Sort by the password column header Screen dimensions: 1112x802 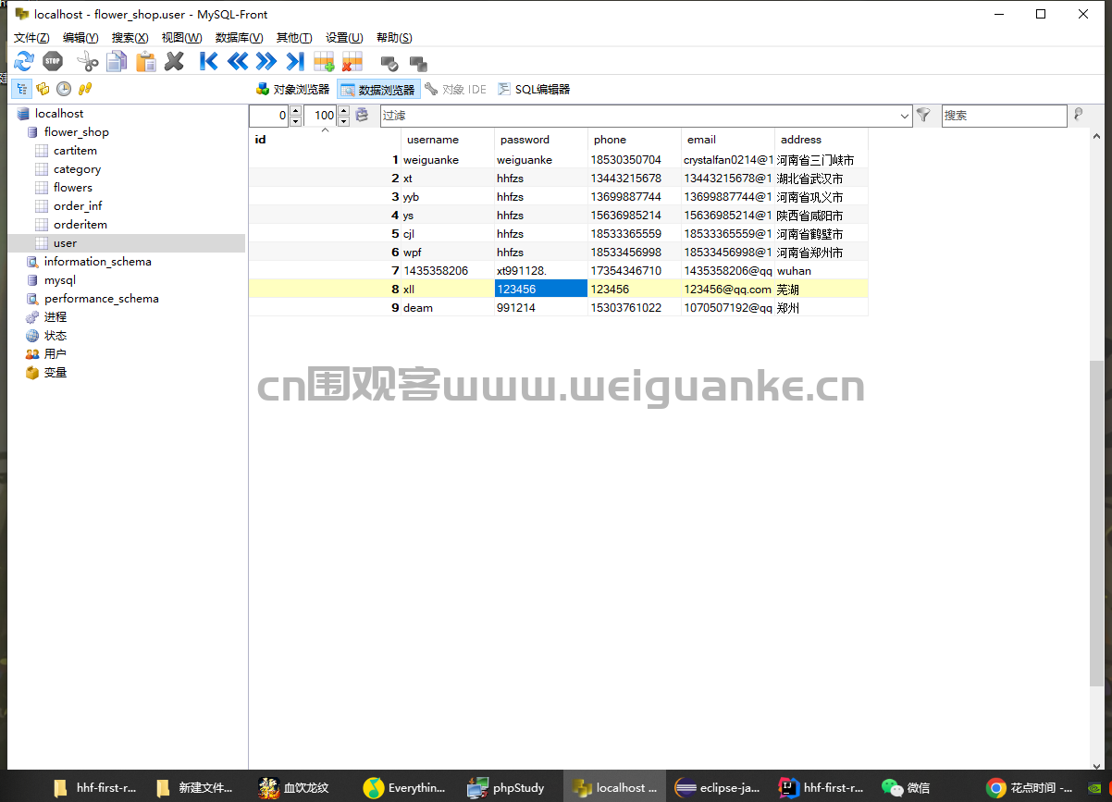(541, 140)
